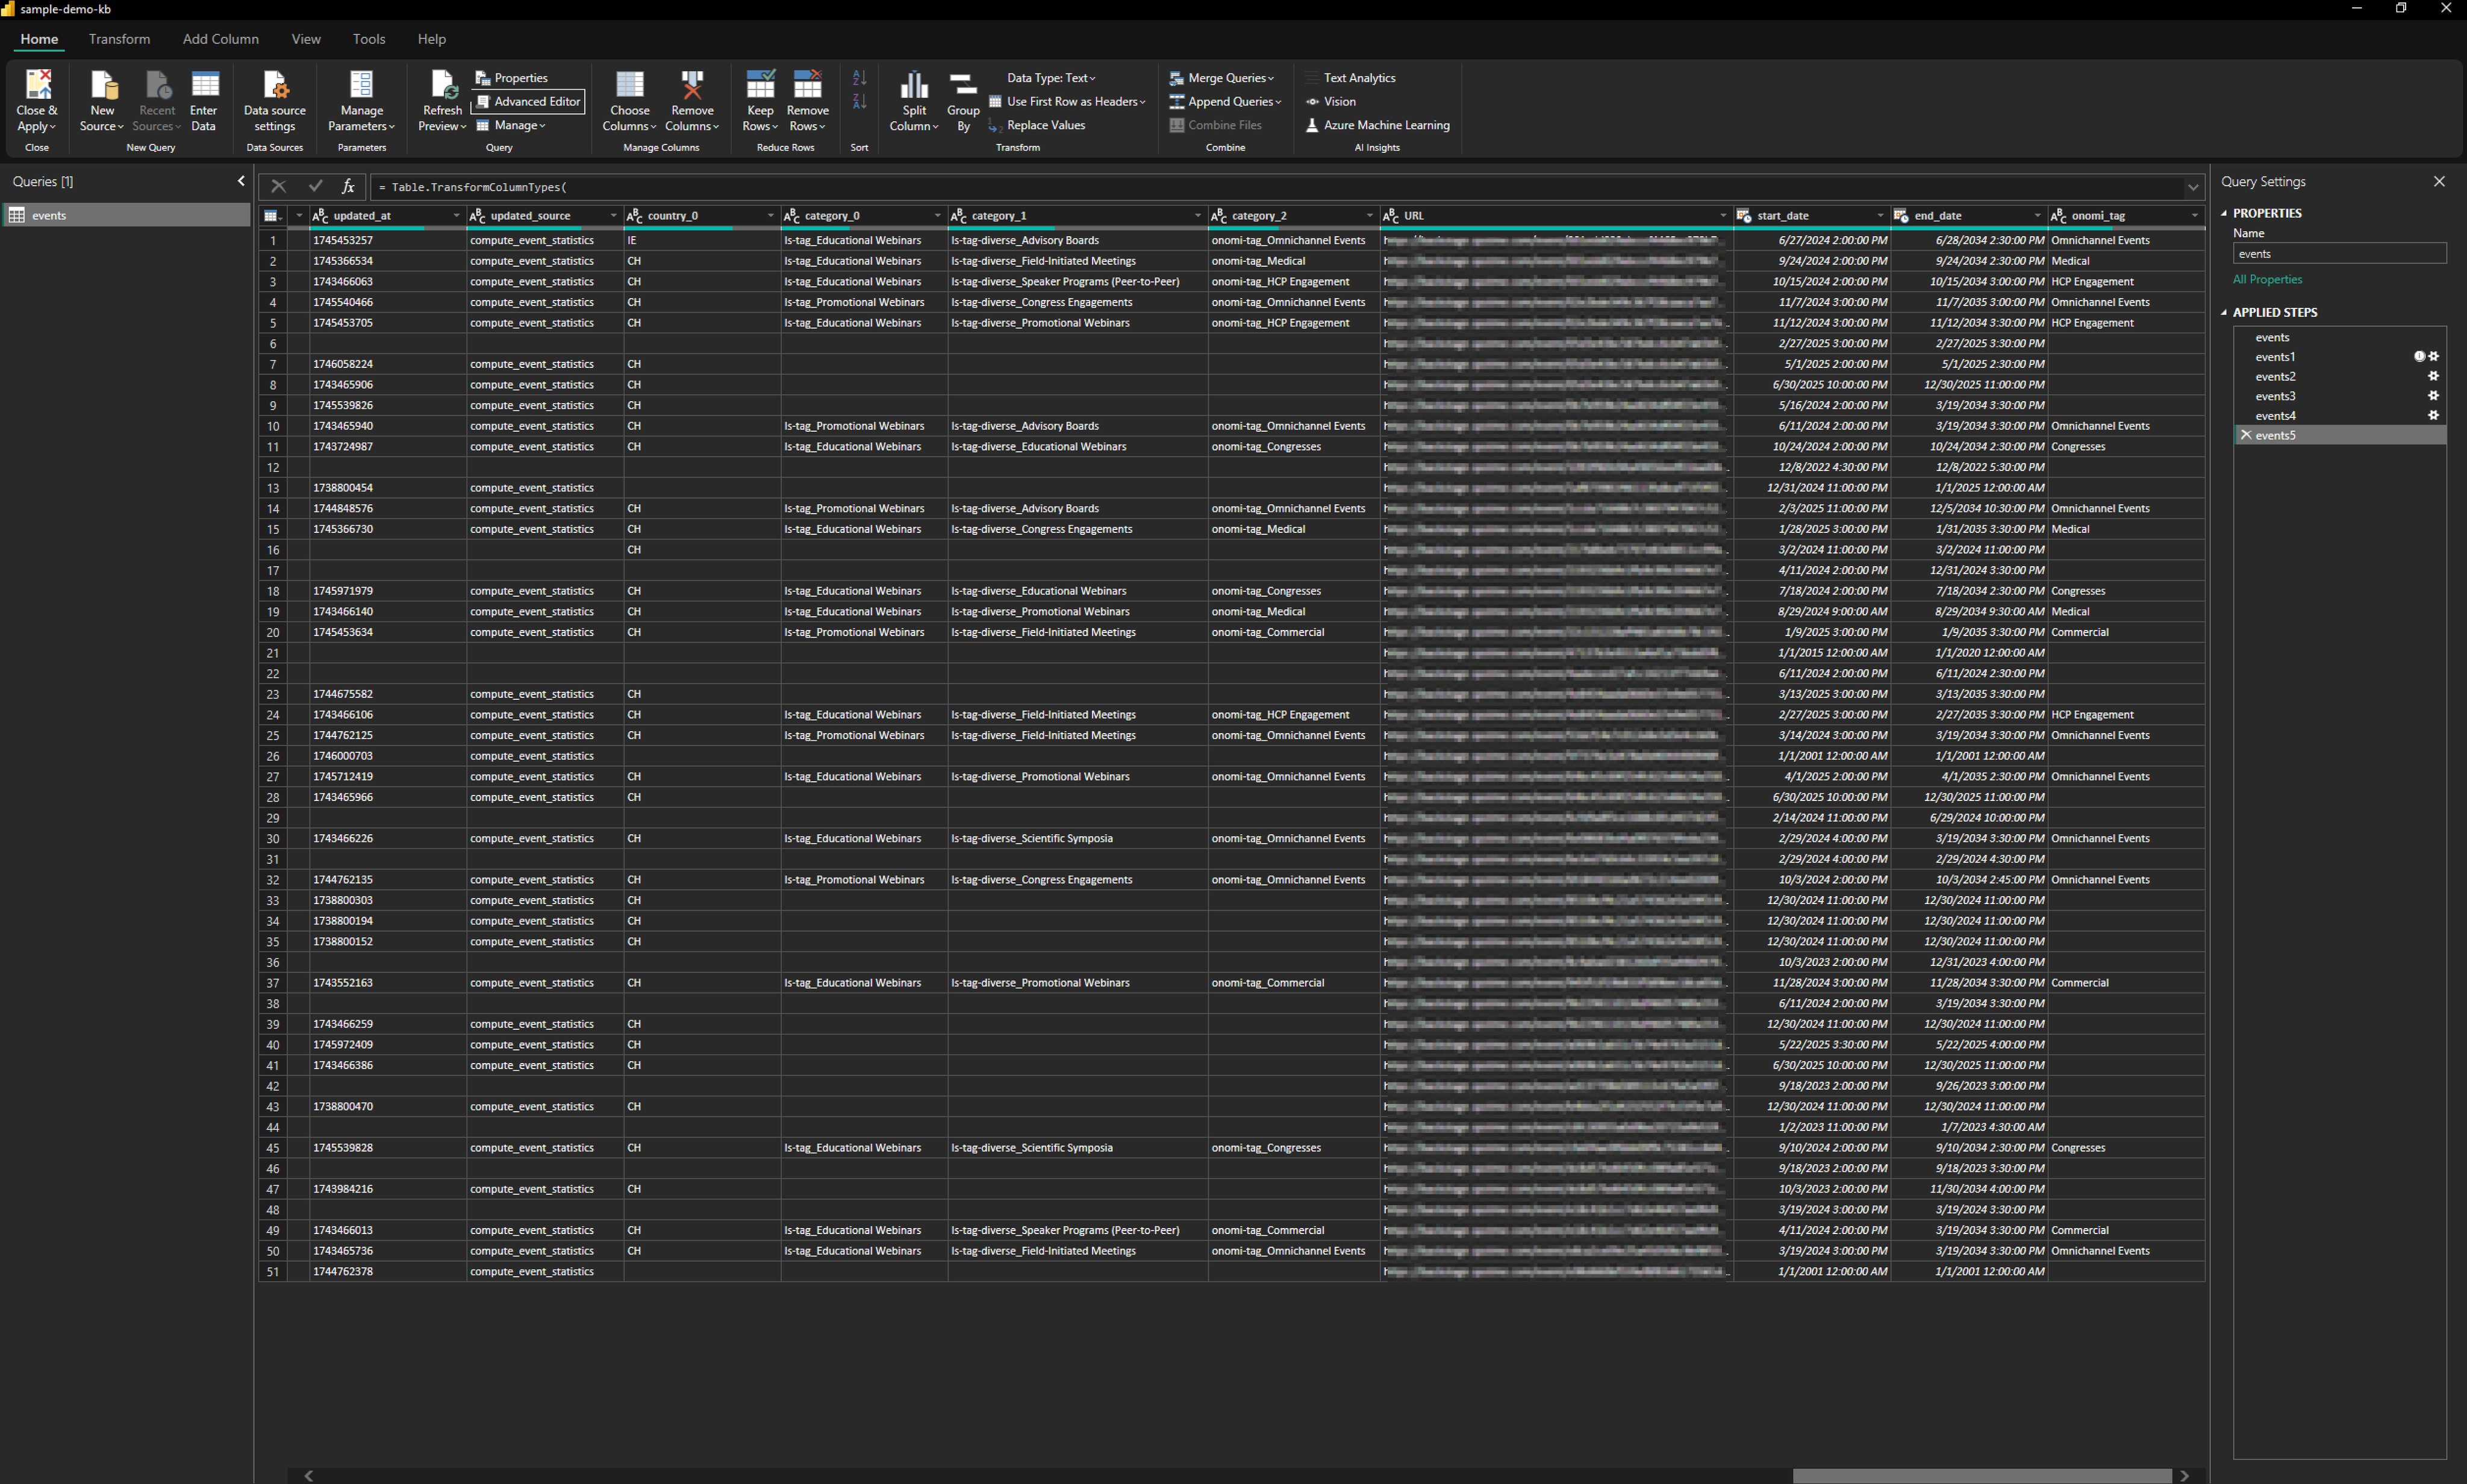The height and width of the screenshot is (1484, 2467).
Task: Select the category_1 column header
Action: 1077,216
